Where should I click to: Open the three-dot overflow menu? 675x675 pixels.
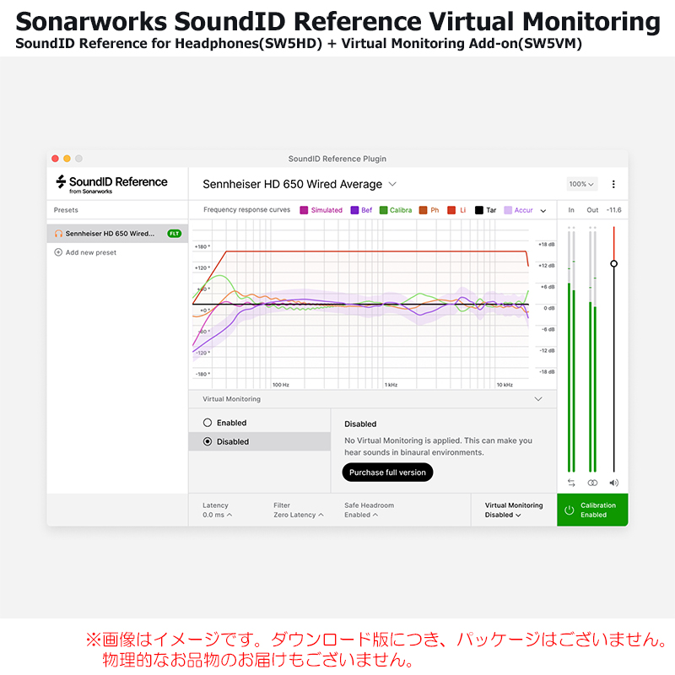(613, 184)
